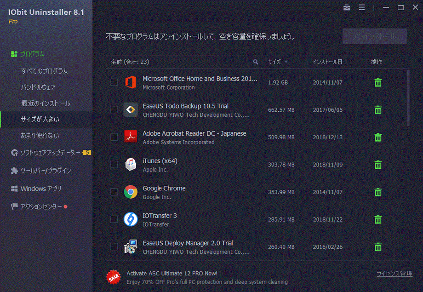Click the ソフトウェアアップデーター refresh icon
The width and height of the screenshot is (423, 292).
click(14, 153)
